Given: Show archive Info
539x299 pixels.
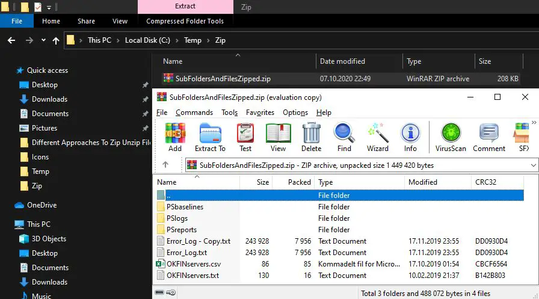Looking at the screenshot, I should pos(410,137).
